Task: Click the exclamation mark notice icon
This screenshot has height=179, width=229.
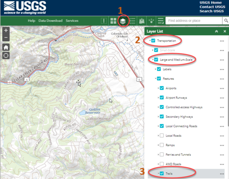Action: 103,21
